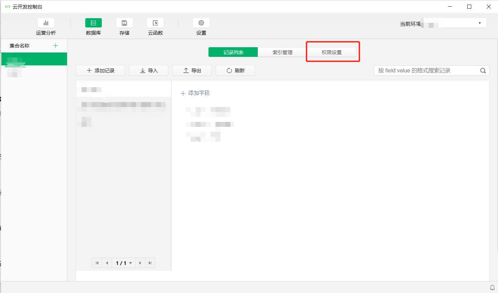498x293 pixels.
Task: Click the 导入 import button
Action: [149, 70]
